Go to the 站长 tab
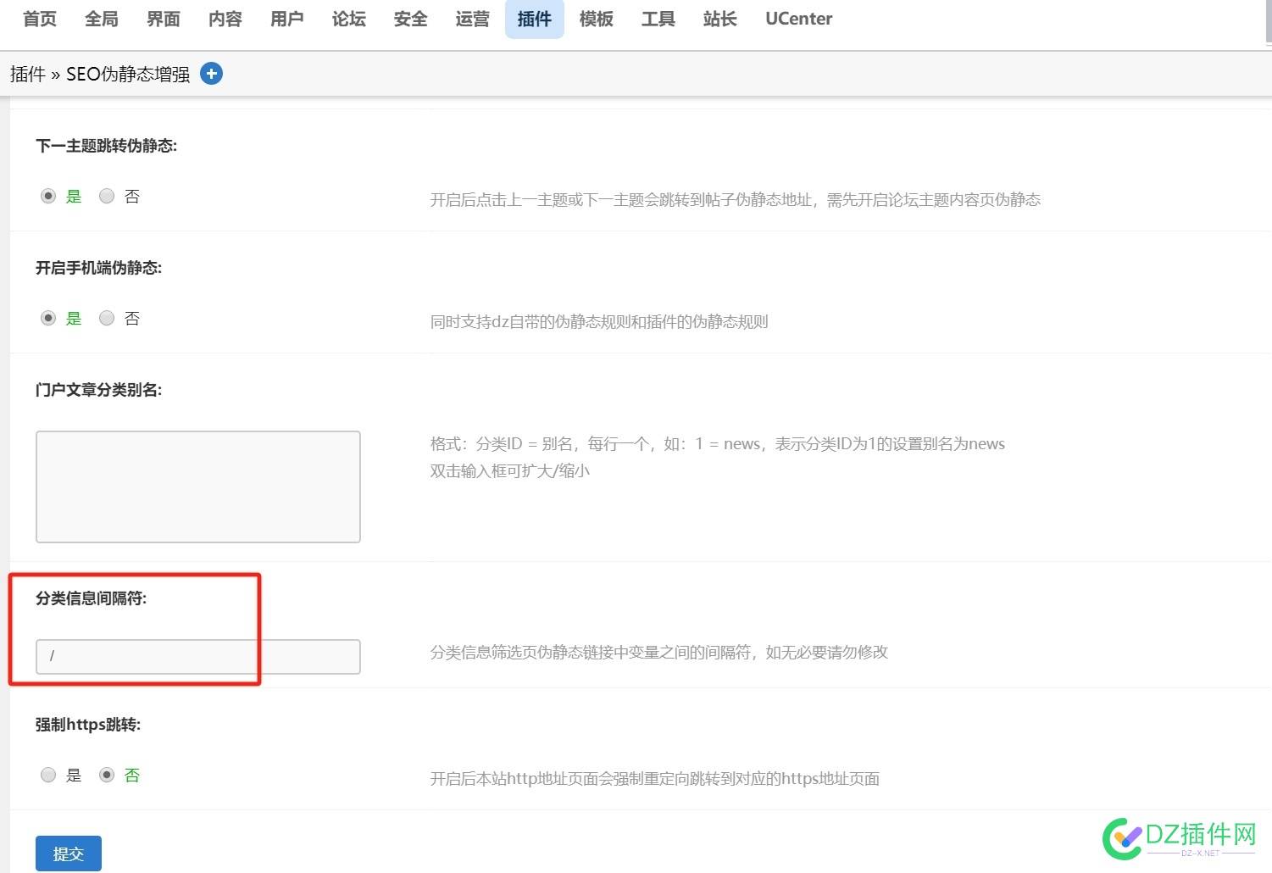Screen dimensions: 1272x873 coord(720,19)
